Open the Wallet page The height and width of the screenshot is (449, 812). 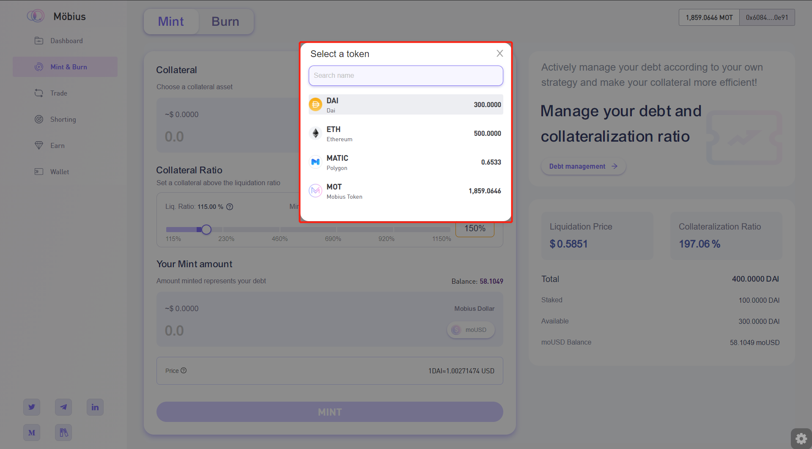tap(65, 172)
